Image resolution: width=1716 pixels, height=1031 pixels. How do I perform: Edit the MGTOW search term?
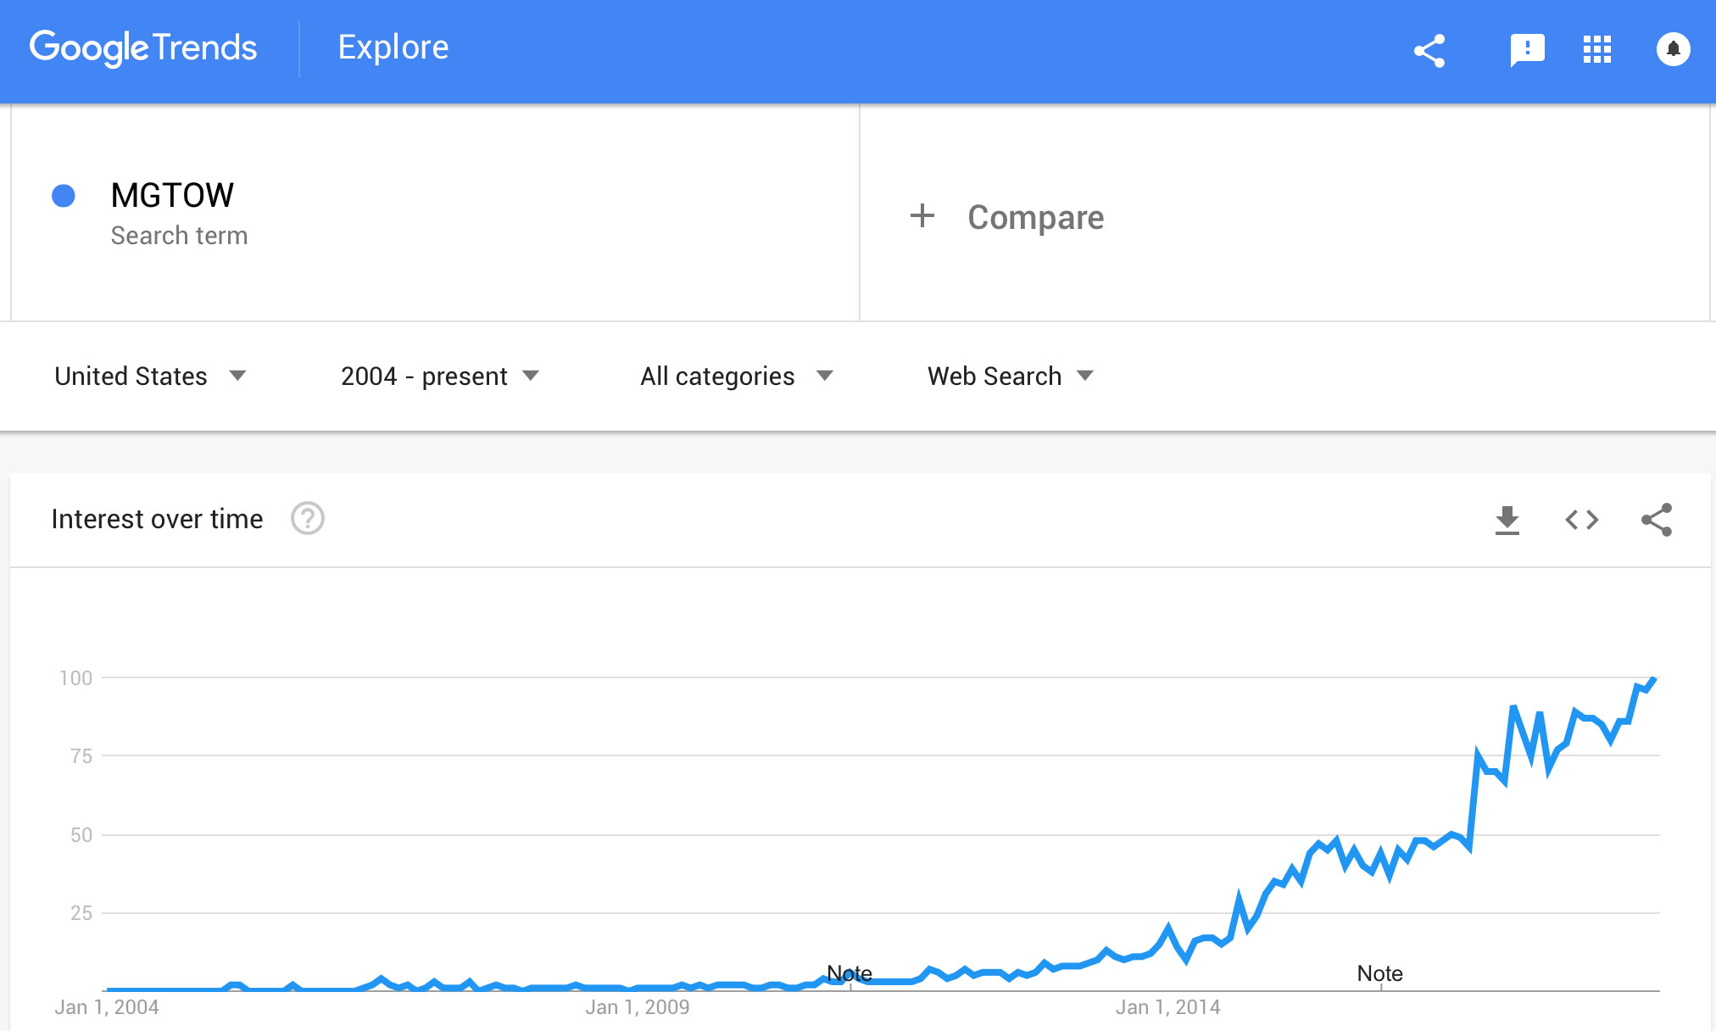point(172,196)
